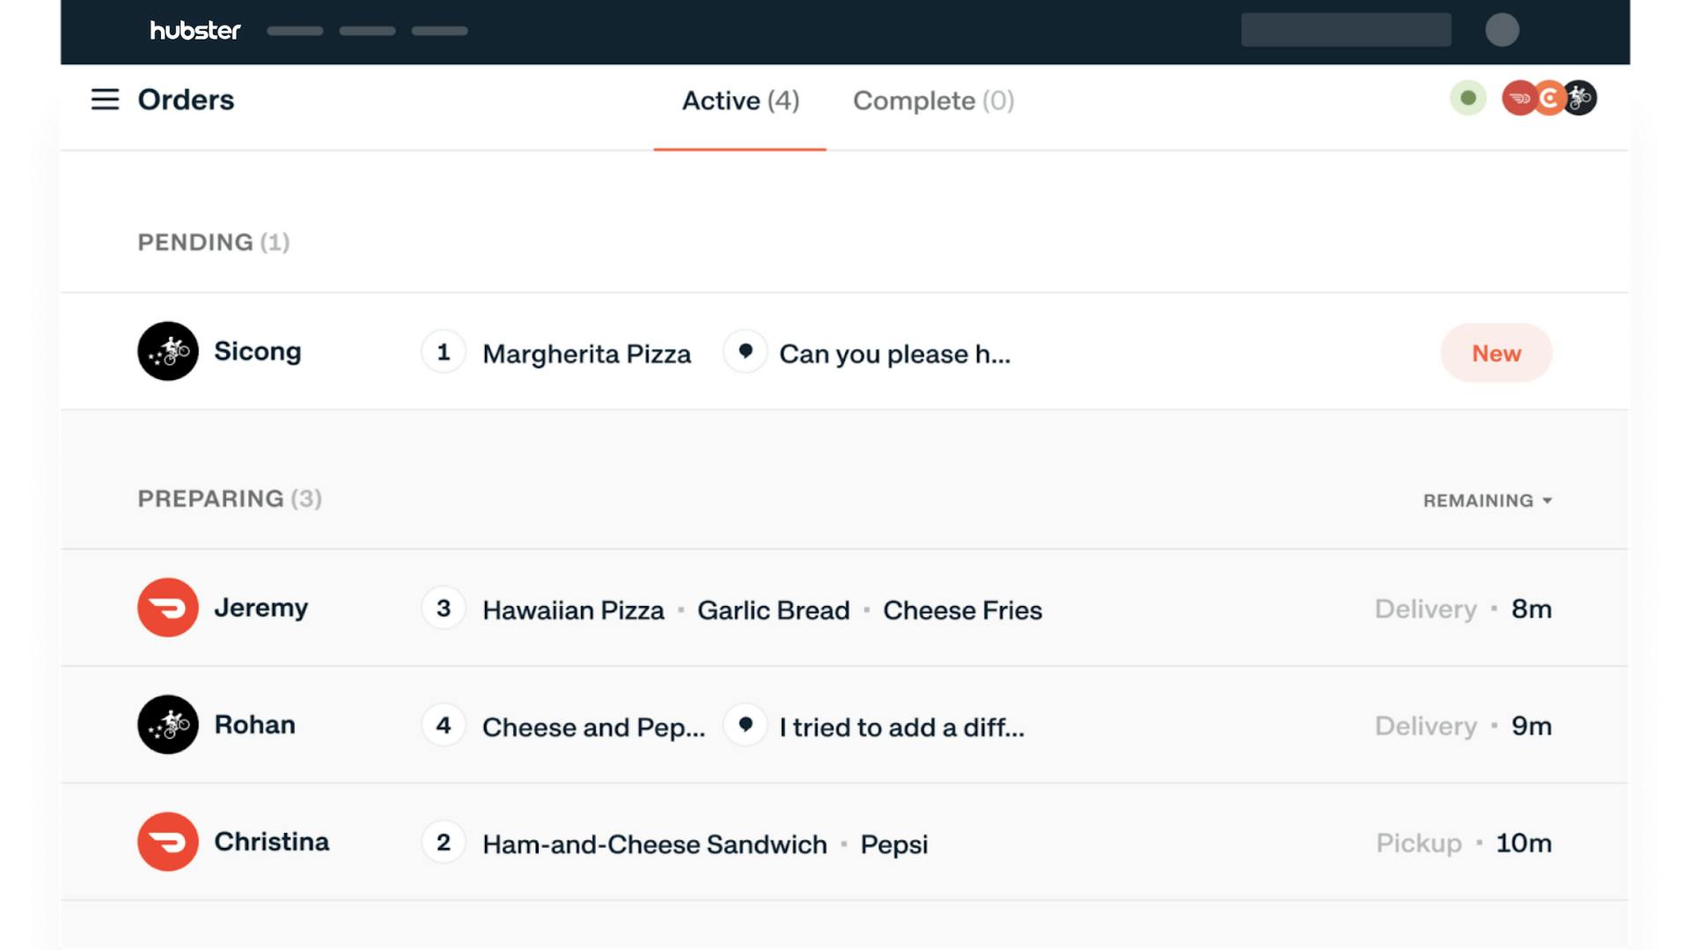Click the Margherita Pizza item text
This screenshot has width=1690, height=950.
tap(586, 354)
